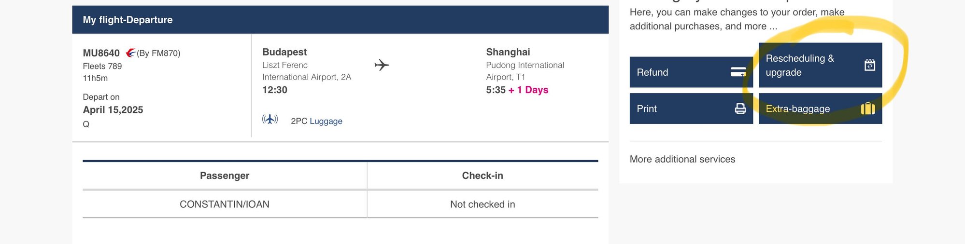Click passenger name CONSTANTIN/IOAN
Image resolution: width=965 pixels, height=244 pixels.
pyautogui.click(x=225, y=204)
